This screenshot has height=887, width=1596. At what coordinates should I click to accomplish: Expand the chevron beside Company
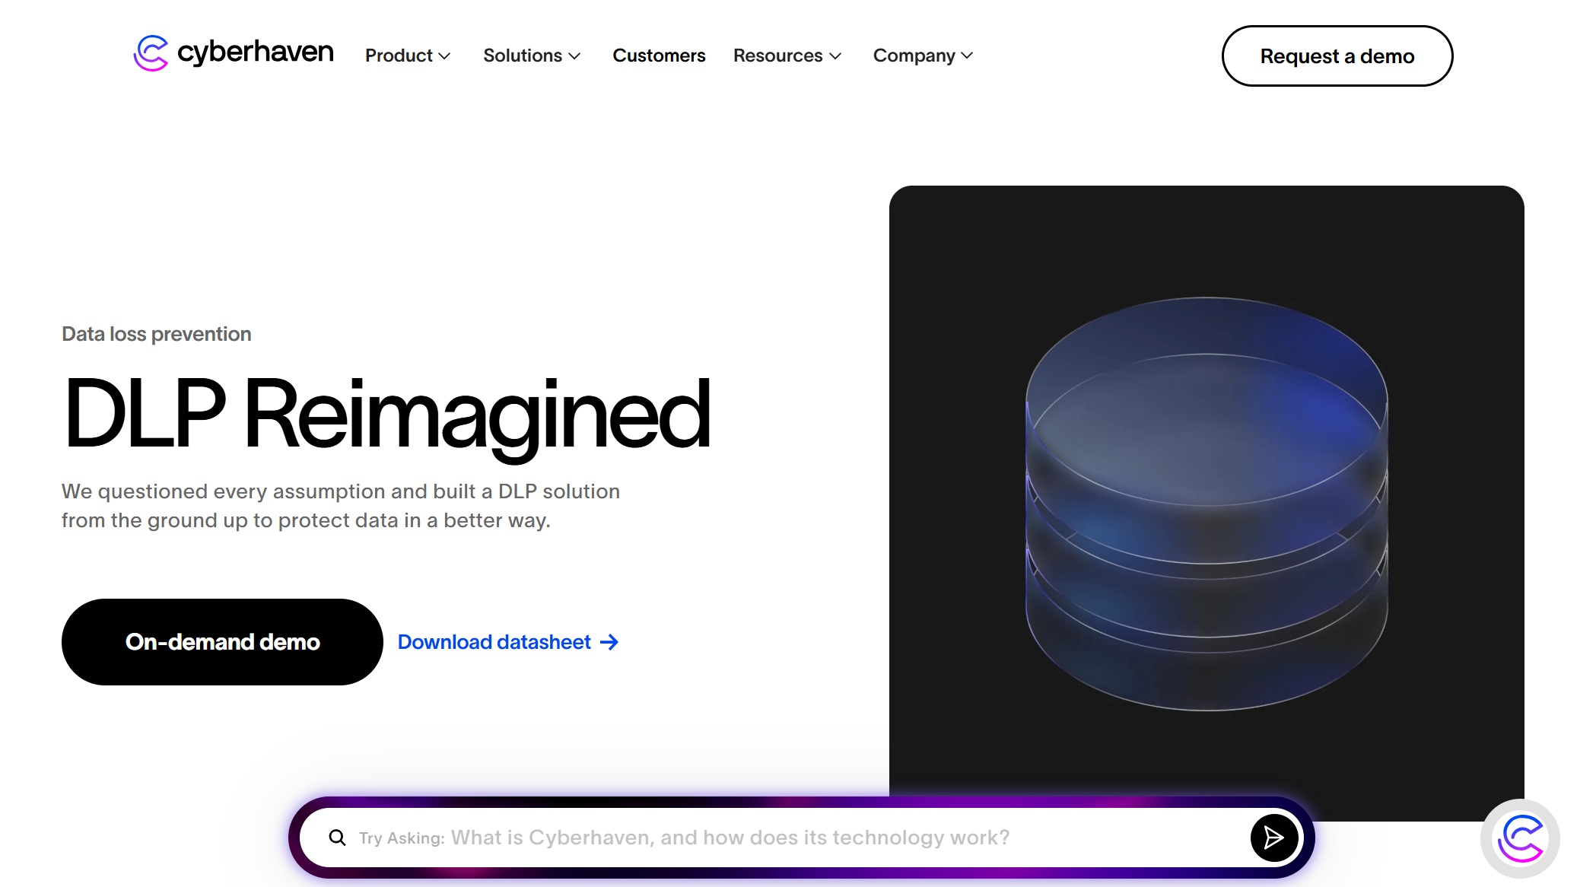pos(967,56)
